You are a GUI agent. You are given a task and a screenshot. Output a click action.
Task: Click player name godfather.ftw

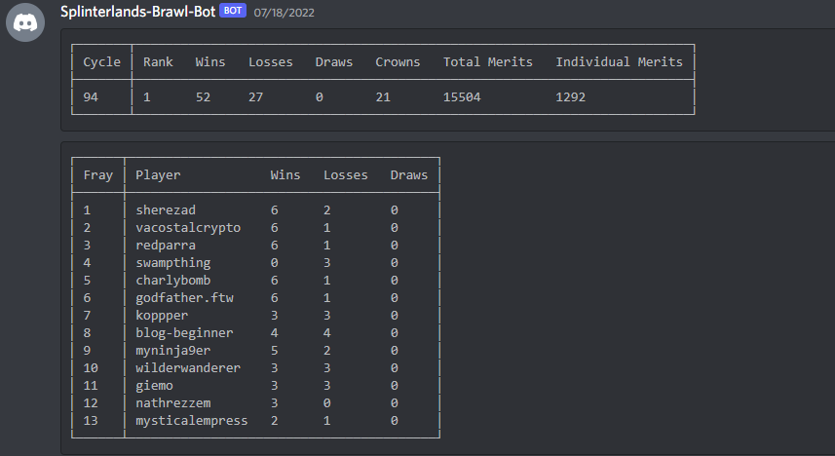coord(184,298)
